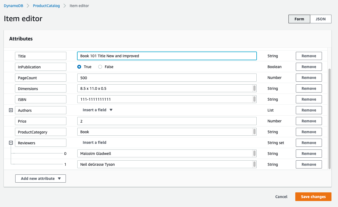338x207 pixels.
Task: Click the Item editor page heading
Action: coord(23,18)
